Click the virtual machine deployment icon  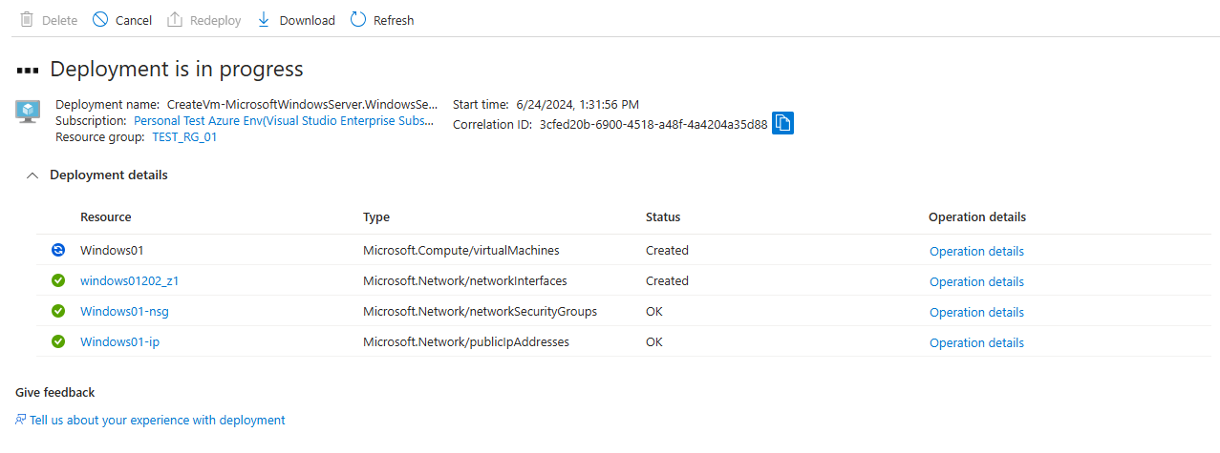pyautogui.click(x=28, y=111)
